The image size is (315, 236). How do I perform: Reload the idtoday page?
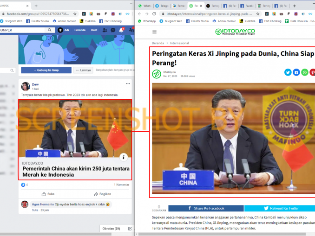154,14
